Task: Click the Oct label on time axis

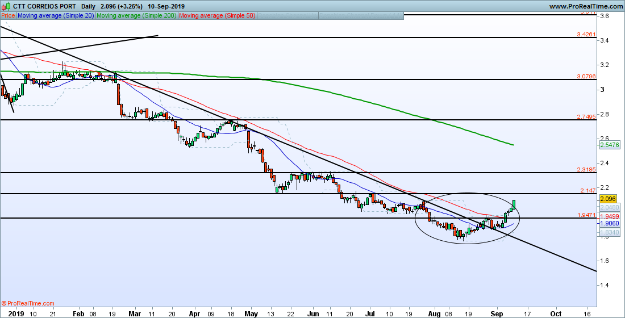Action: (556, 313)
